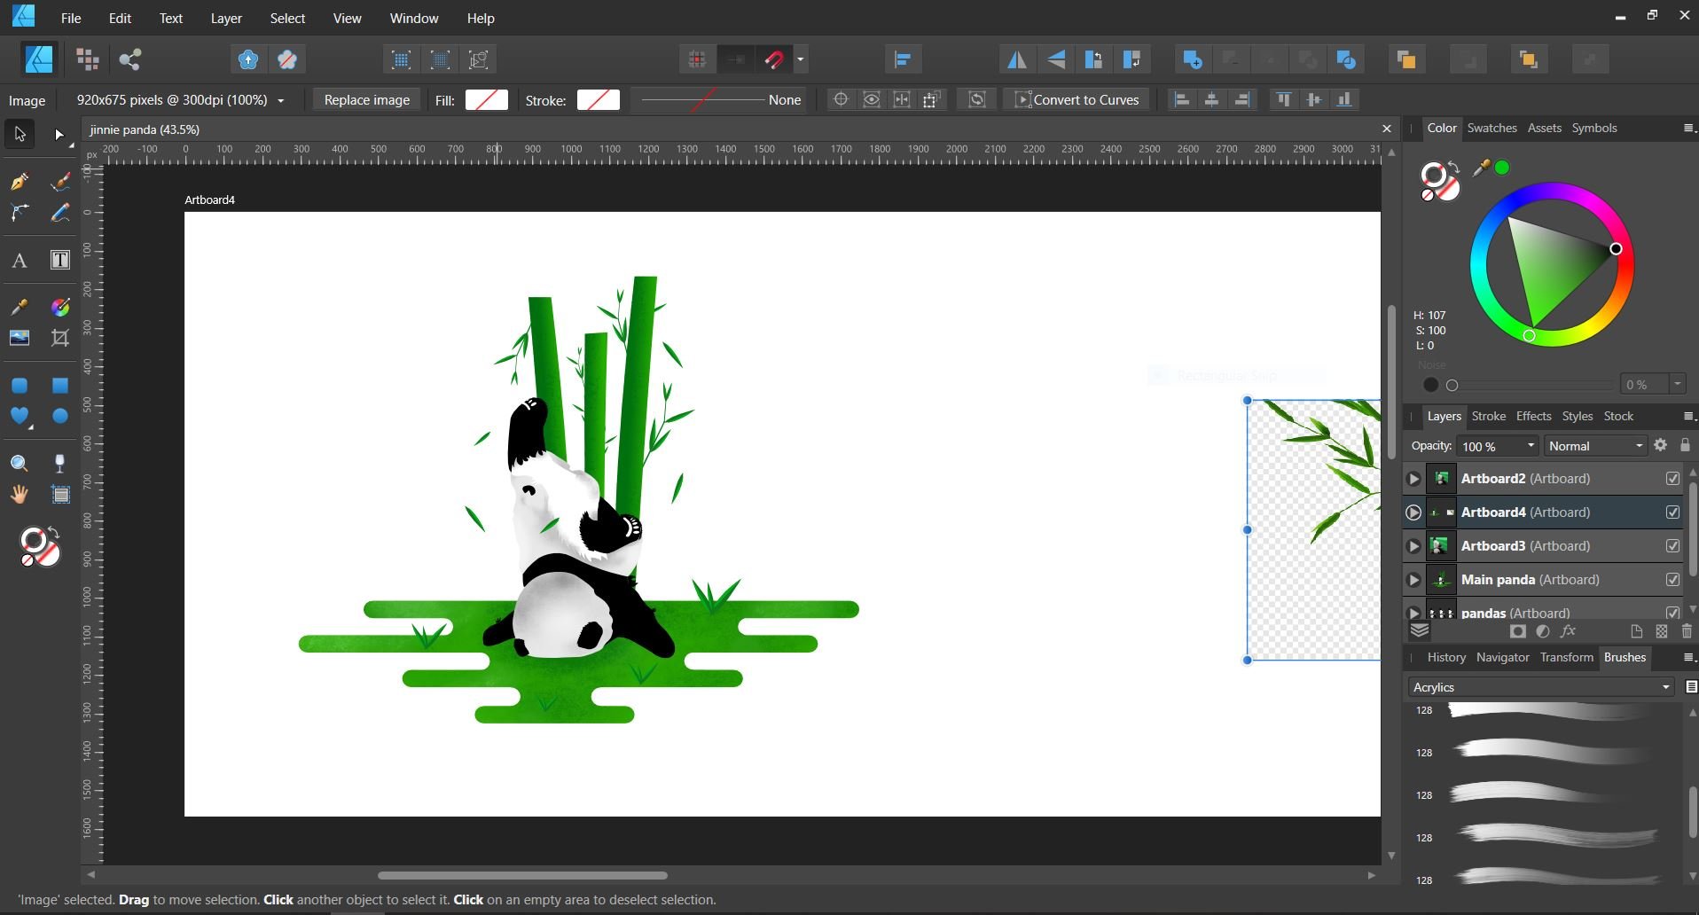Open the Normal blend mode dropdown
The image size is (1699, 915).
click(x=1595, y=446)
